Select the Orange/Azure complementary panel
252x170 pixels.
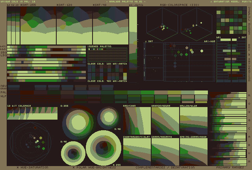coord(165,121)
